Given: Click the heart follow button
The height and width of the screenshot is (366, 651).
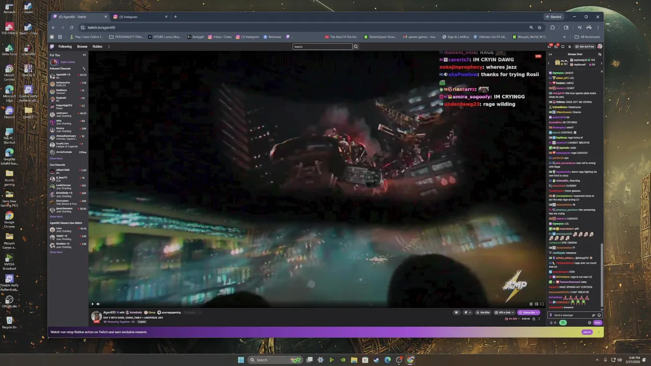Looking at the screenshot, I should click(x=456, y=313).
